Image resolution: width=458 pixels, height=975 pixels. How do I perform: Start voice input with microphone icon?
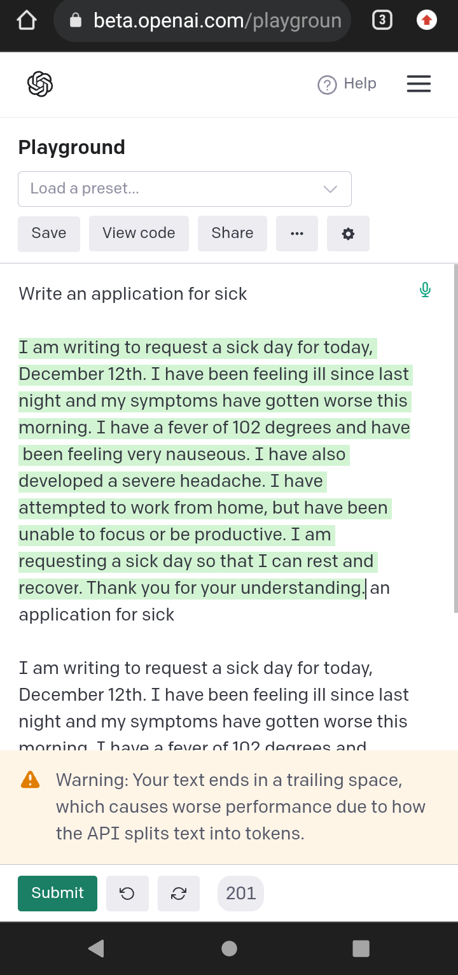tap(426, 290)
